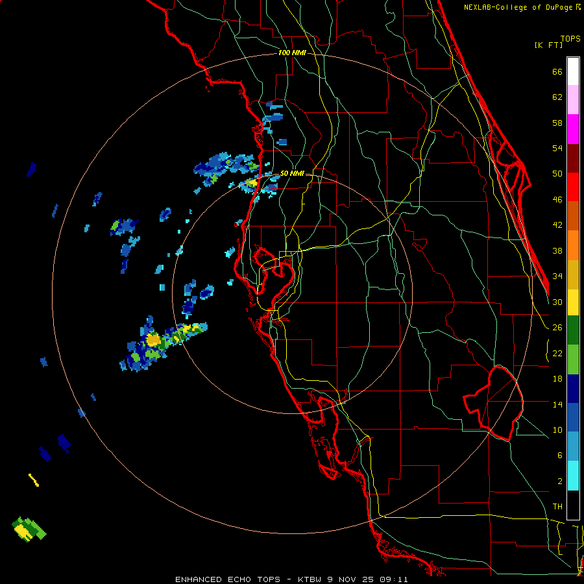The image size is (584, 584).
Task: Click the "KTBW" station identifier in the caption
Action: (310, 579)
